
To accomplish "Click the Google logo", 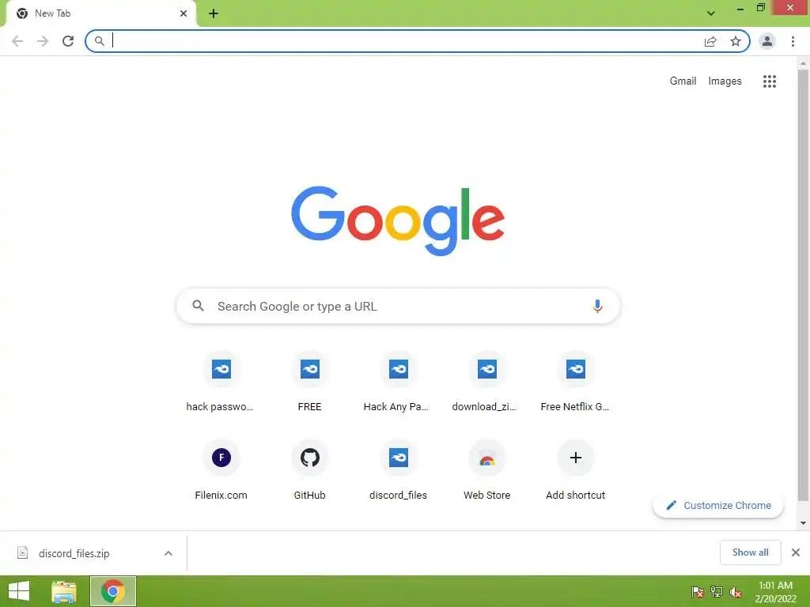I will tap(398, 221).
